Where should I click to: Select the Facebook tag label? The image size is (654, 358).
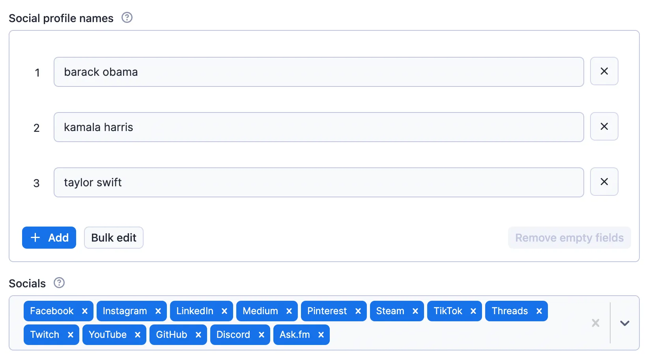(x=52, y=311)
